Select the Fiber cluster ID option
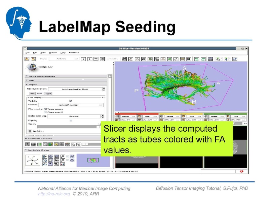269x202 pixels. [x=45, y=112]
